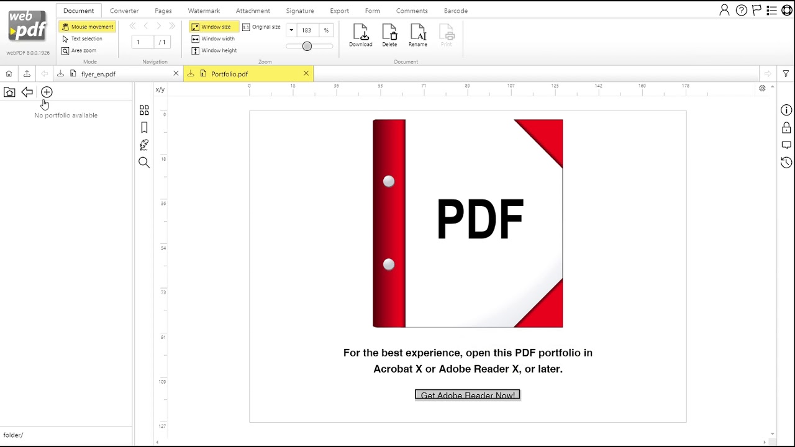The image size is (795, 447).
Task: Switch to the Form tab
Action: pos(372,11)
